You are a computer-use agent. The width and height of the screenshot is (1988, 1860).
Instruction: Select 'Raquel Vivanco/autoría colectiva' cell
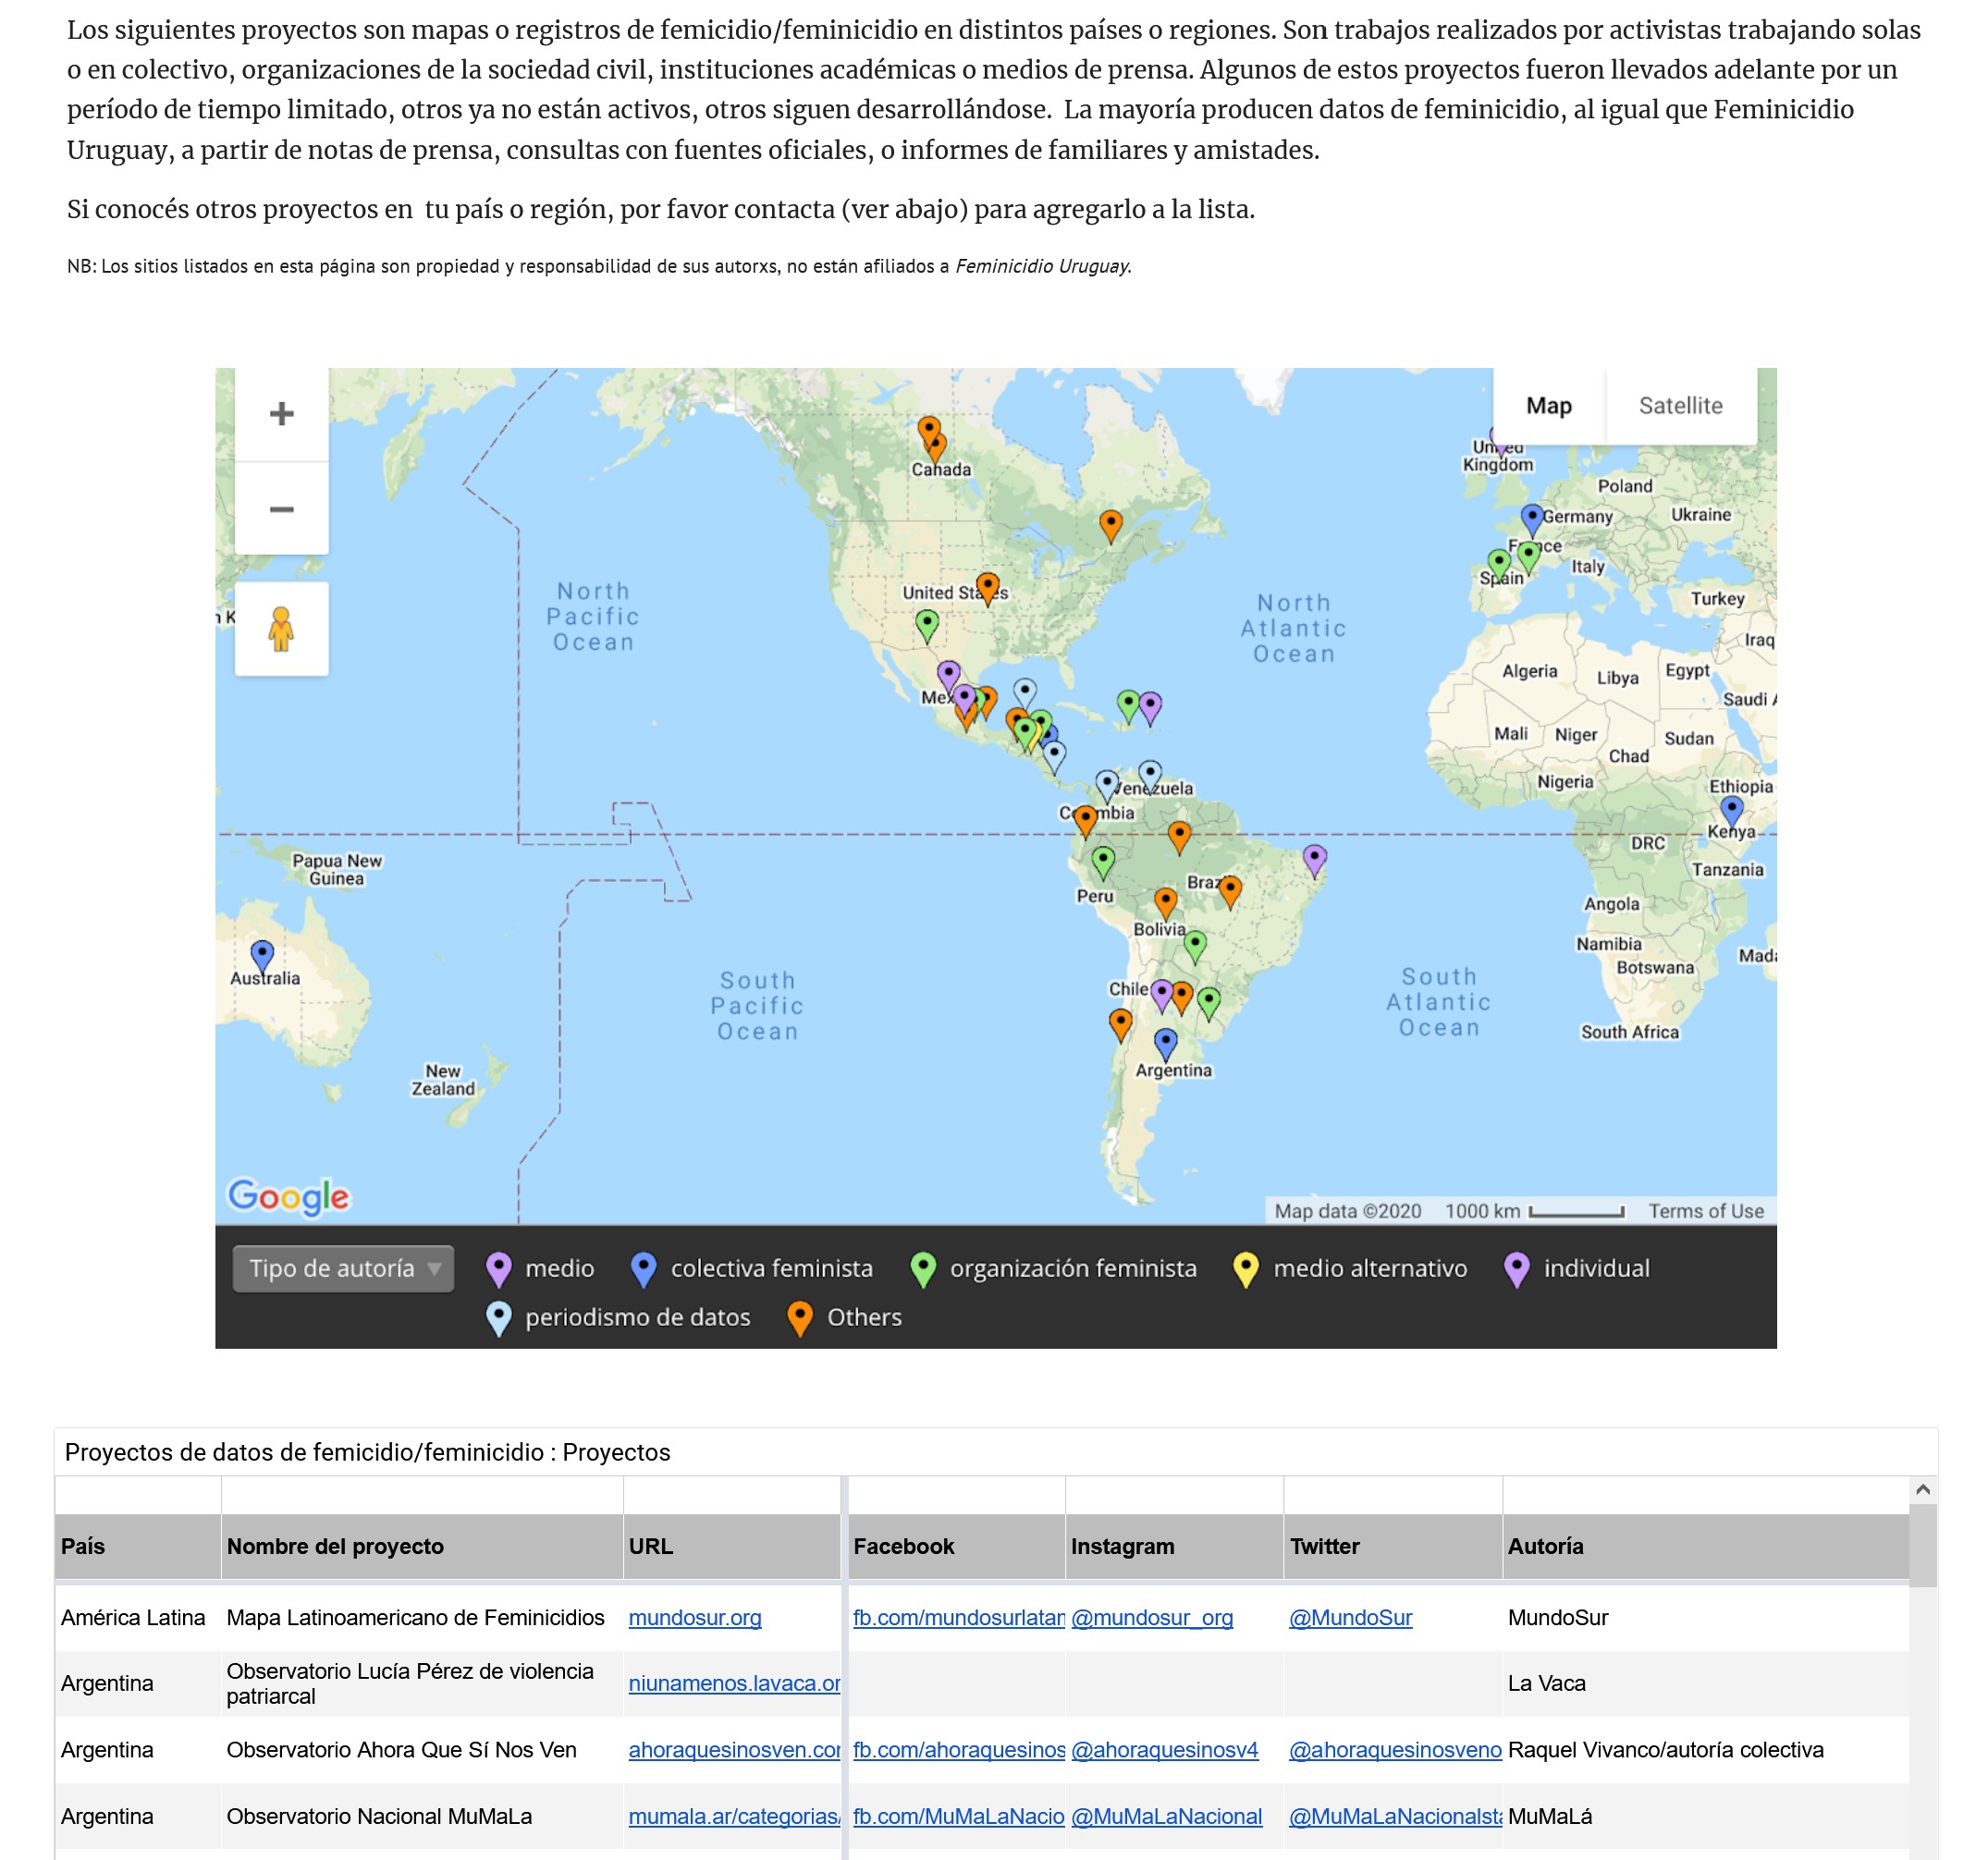[x=1706, y=1750]
